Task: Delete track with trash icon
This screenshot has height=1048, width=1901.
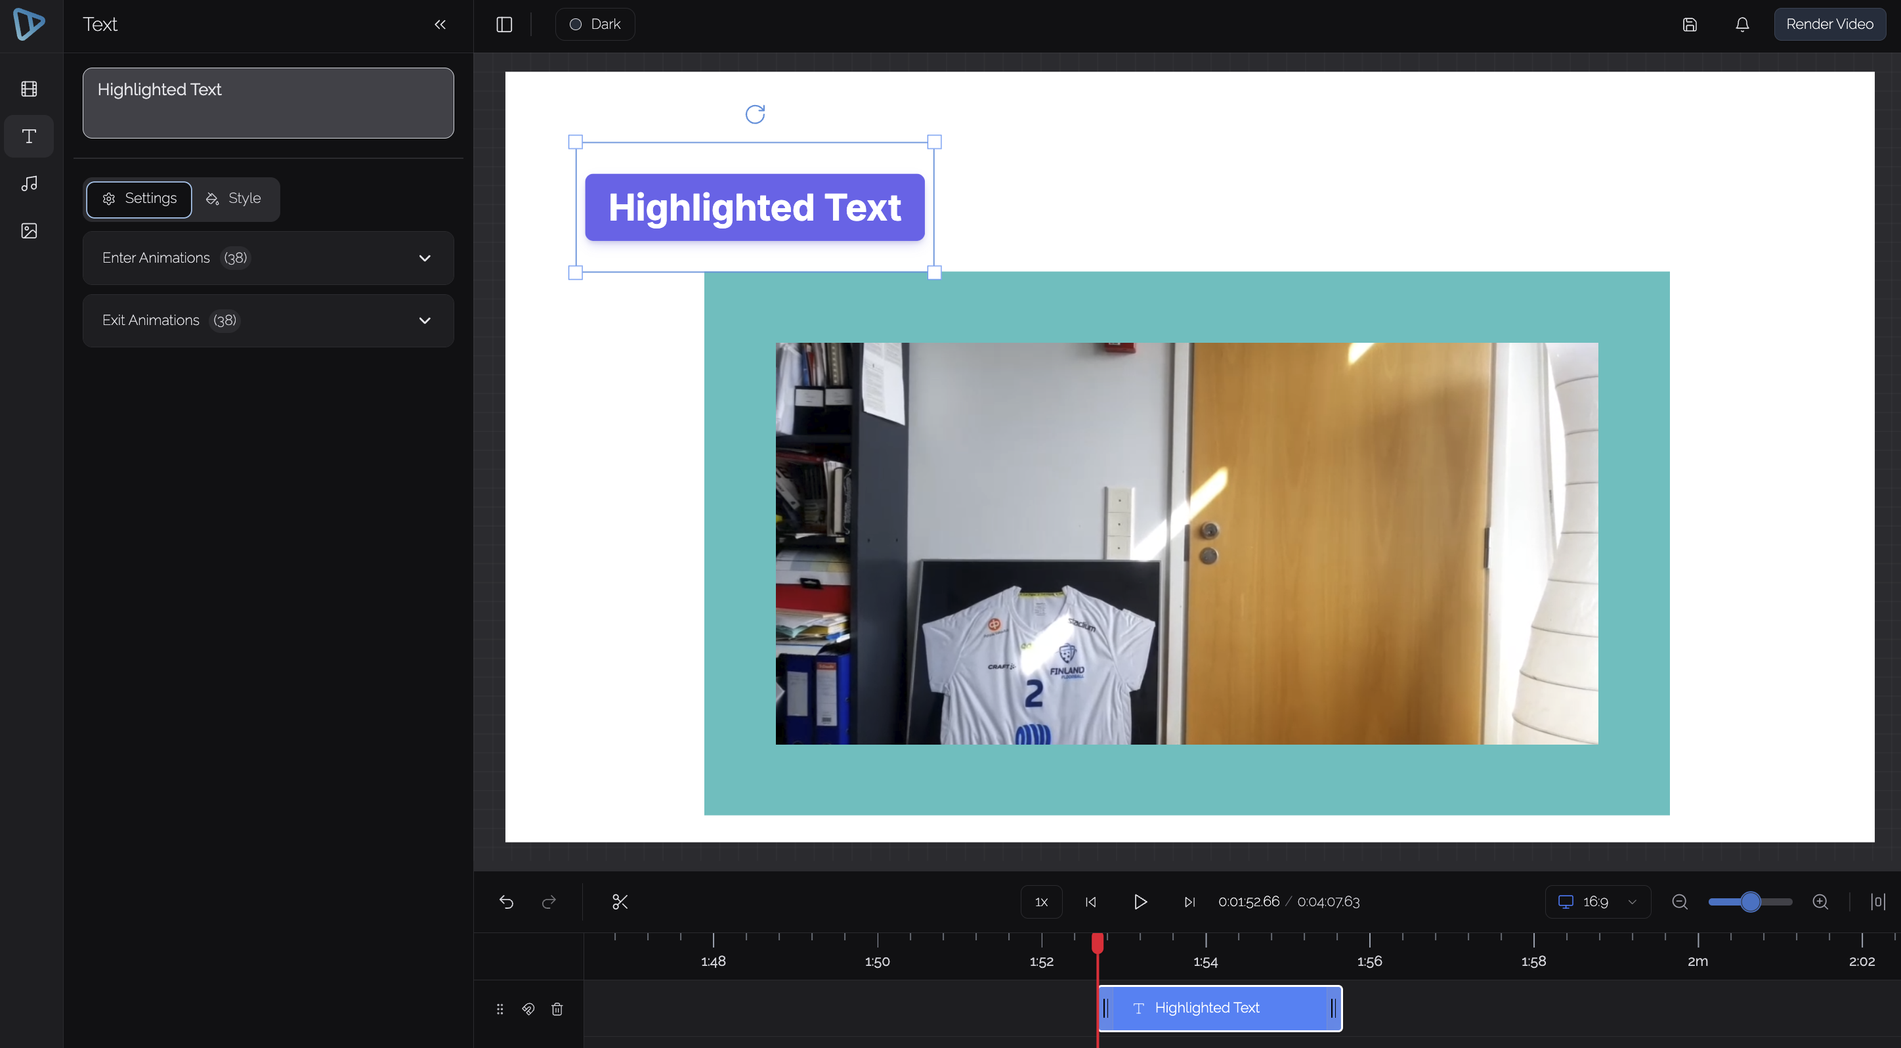Action: click(557, 1008)
